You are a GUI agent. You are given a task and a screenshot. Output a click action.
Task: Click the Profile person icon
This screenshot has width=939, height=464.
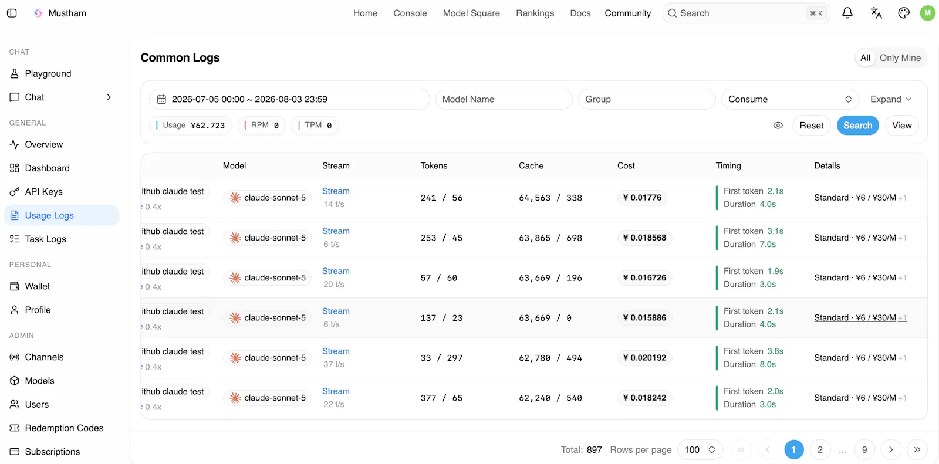pos(15,310)
